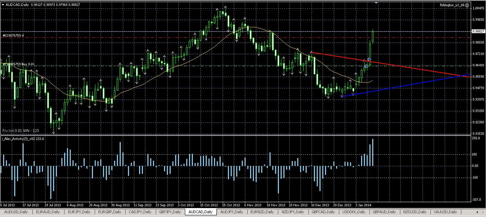Click the smiley face expert advisor icon
486x217 pixels.
[467, 5]
